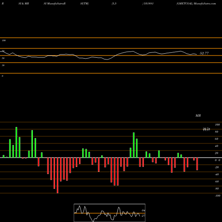222x222 pixels.
Task: Click the tallest green histogram bar
Action: 16,142
